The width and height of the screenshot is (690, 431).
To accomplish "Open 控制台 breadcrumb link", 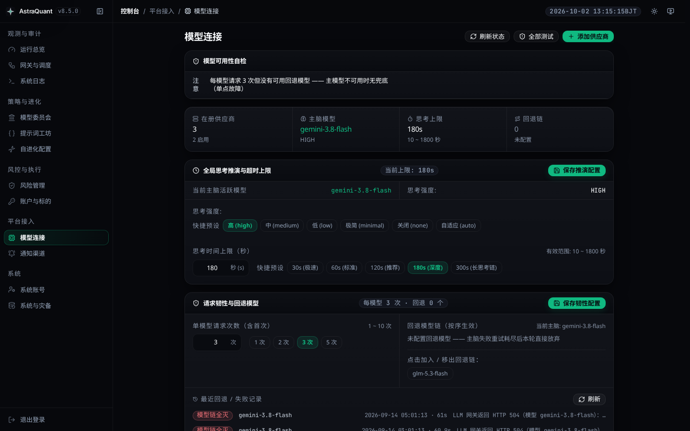I will [x=130, y=11].
